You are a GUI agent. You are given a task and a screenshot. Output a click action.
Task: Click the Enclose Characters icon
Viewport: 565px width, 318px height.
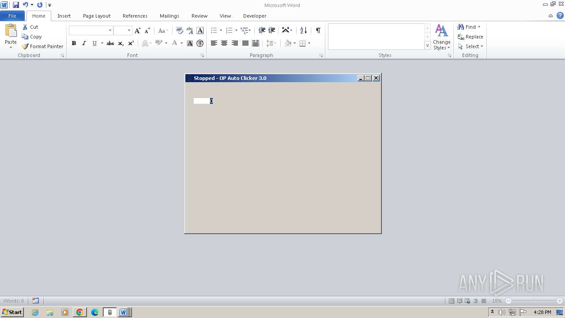200,43
